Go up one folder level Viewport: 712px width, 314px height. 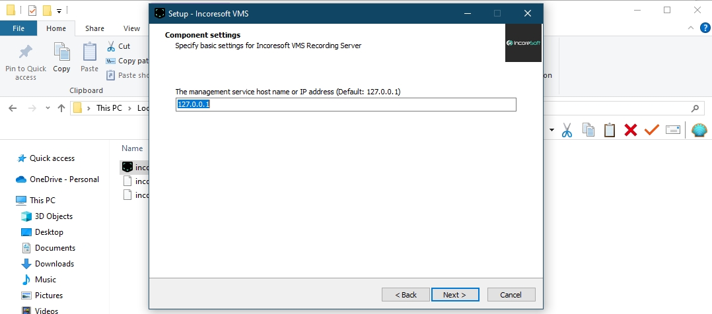coord(61,108)
